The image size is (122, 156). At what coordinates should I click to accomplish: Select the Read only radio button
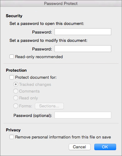16,98
